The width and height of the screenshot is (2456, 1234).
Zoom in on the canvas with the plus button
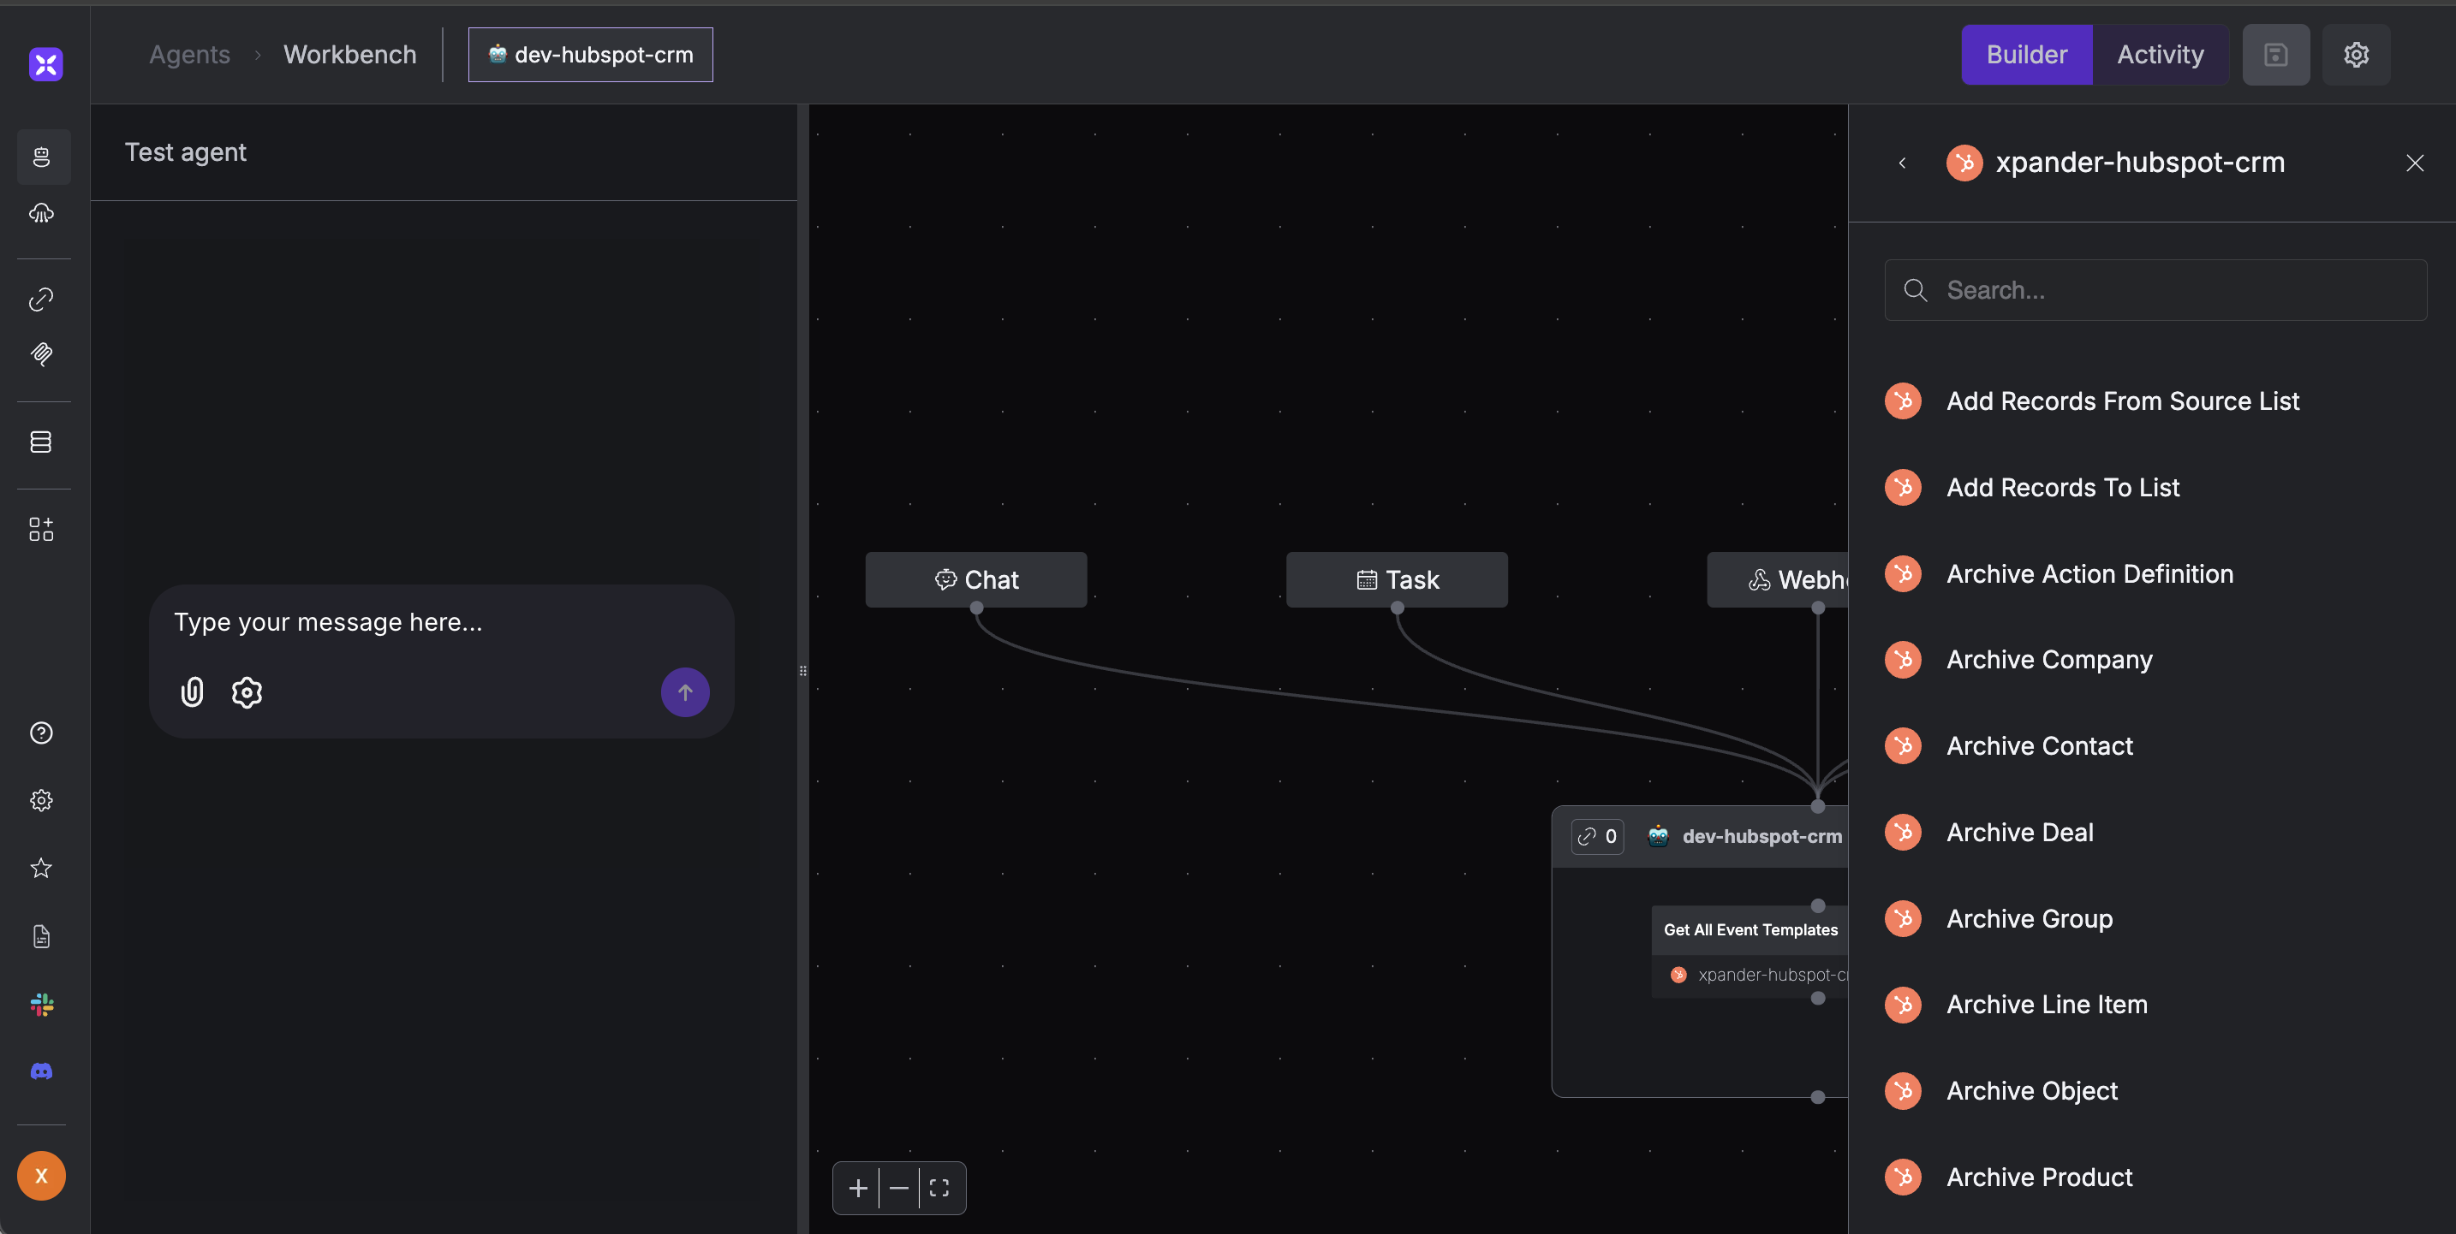click(x=857, y=1189)
